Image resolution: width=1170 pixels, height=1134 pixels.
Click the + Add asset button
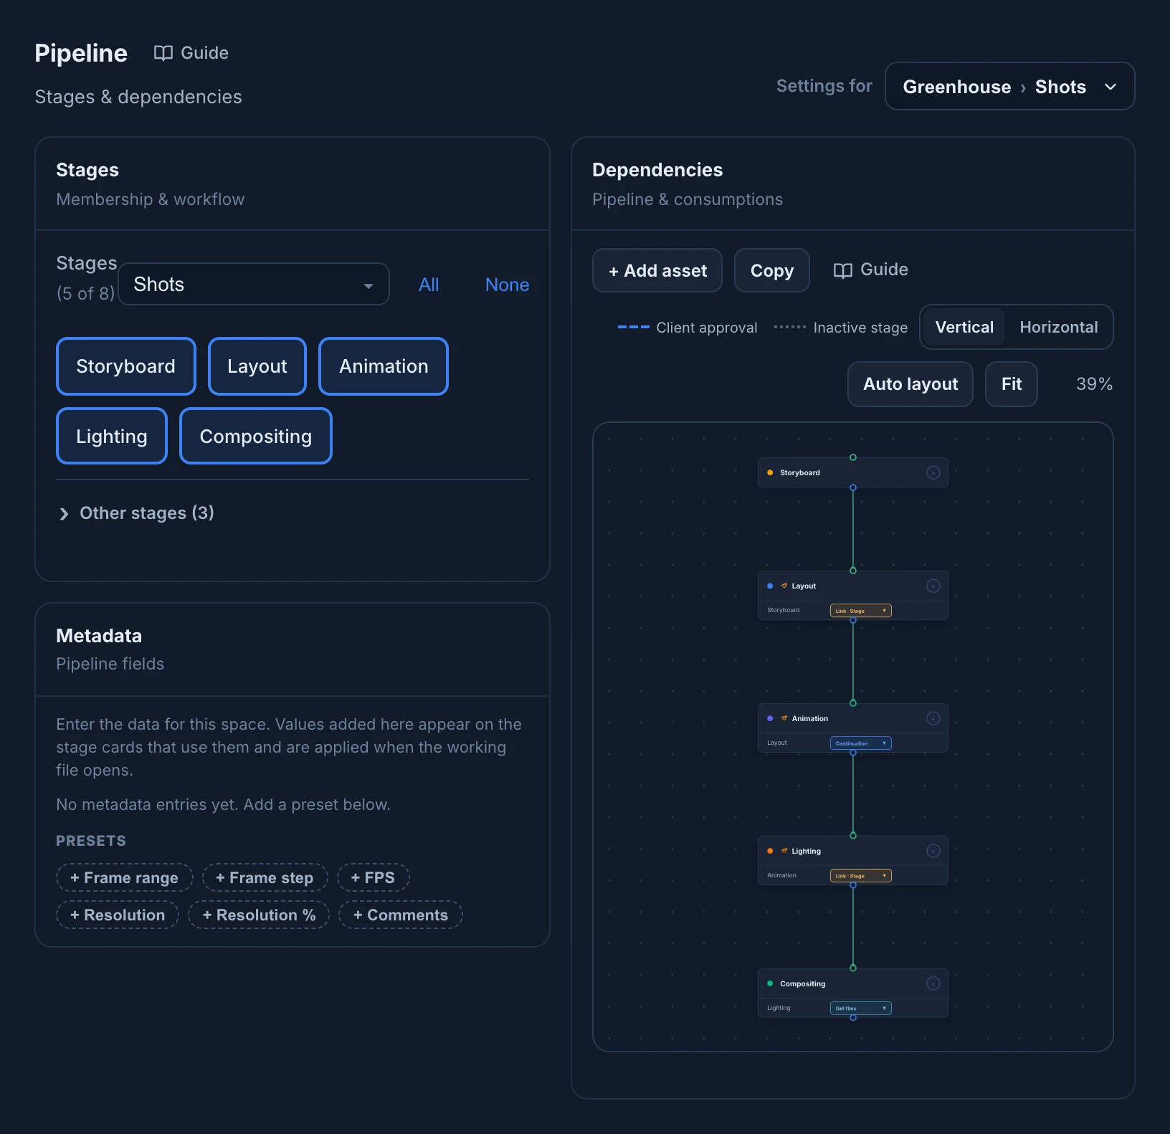click(x=657, y=271)
